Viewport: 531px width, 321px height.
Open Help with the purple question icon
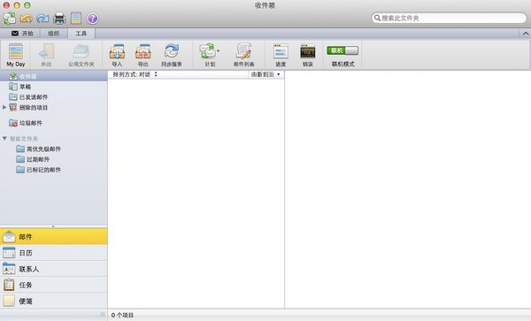(92, 19)
